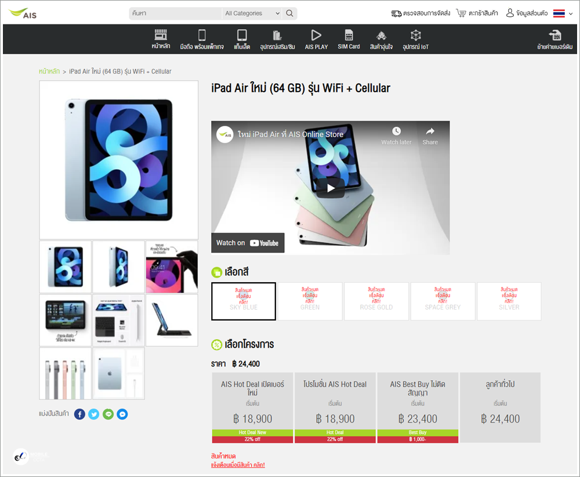The width and height of the screenshot is (580, 477).
Task: Open the AIS PLAY menu icon
Action: click(x=316, y=35)
